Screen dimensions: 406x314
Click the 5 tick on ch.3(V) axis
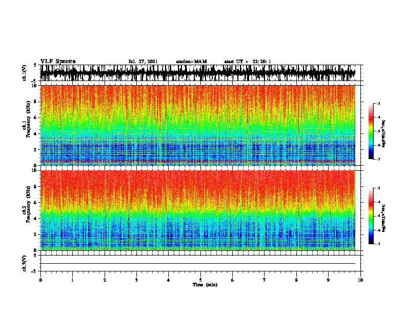point(35,256)
